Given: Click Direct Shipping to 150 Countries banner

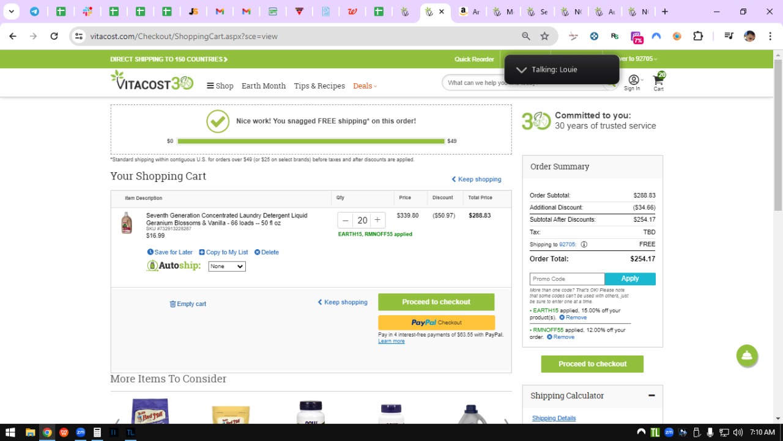Looking at the screenshot, I should pyautogui.click(x=169, y=59).
